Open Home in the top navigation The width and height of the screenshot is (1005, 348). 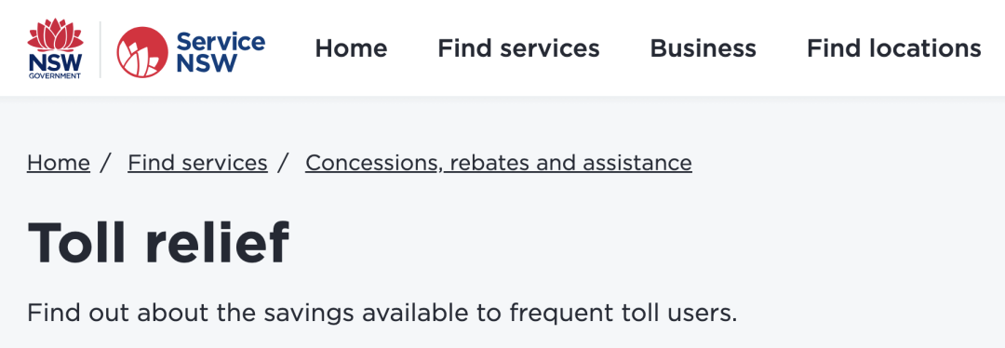point(351,48)
